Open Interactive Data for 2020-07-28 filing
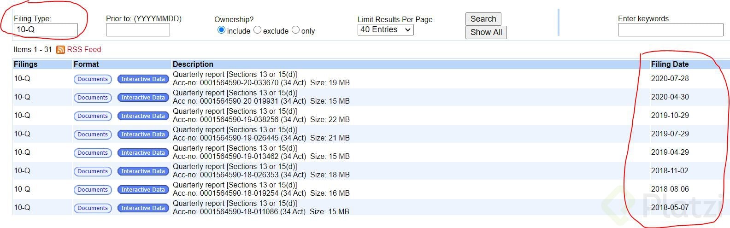 tap(143, 79)
